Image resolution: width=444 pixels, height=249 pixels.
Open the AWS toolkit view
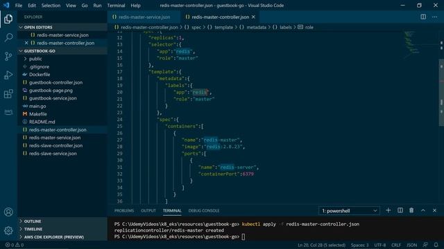8,112
